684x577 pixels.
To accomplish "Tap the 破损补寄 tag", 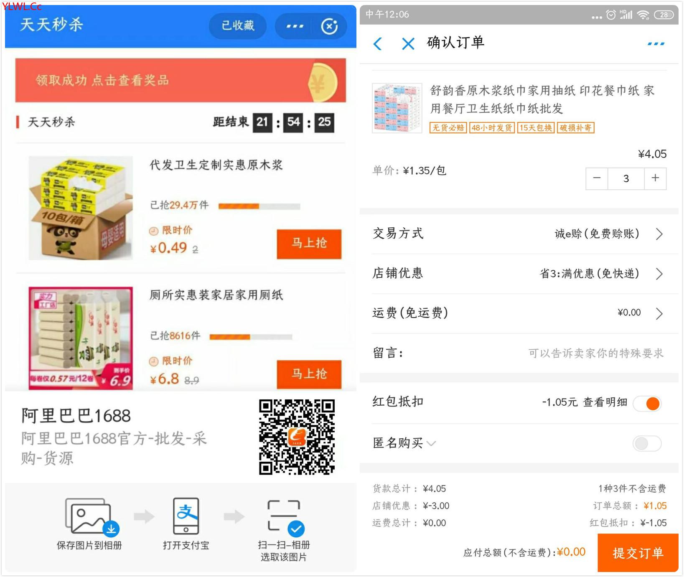I will click(x=575, y=128).
